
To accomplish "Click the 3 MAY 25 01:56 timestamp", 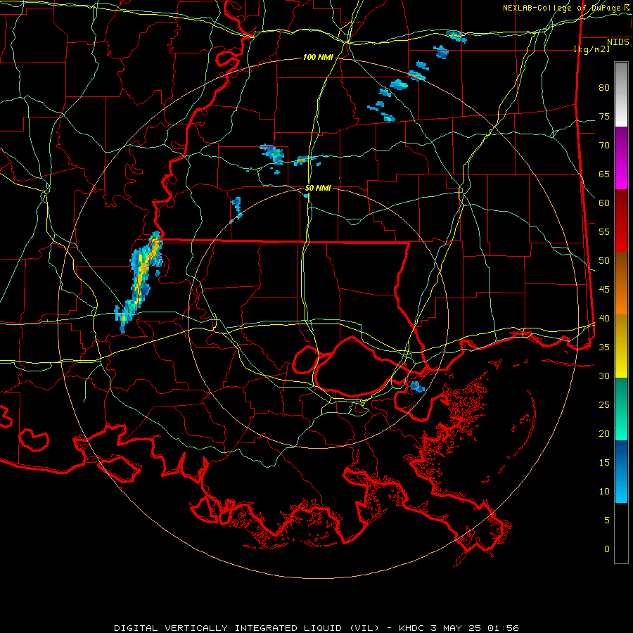I will tap(474, 628).
